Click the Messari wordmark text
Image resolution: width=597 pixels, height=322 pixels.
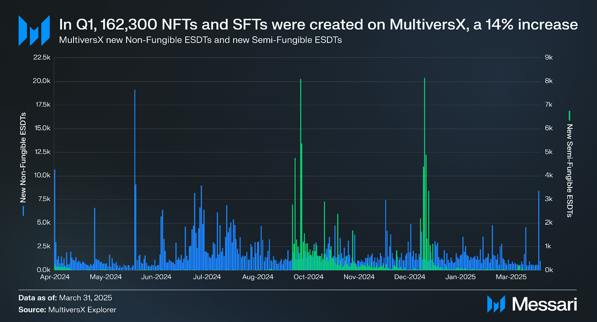coord(544,304)
